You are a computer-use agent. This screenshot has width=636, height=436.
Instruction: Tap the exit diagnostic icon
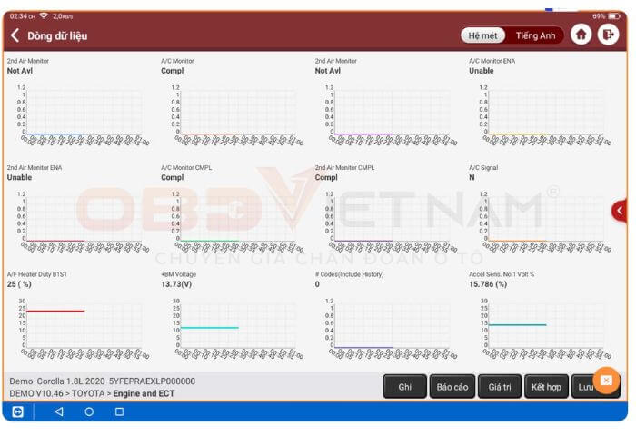coord(608,35)
